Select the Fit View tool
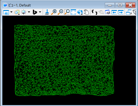 73,12
